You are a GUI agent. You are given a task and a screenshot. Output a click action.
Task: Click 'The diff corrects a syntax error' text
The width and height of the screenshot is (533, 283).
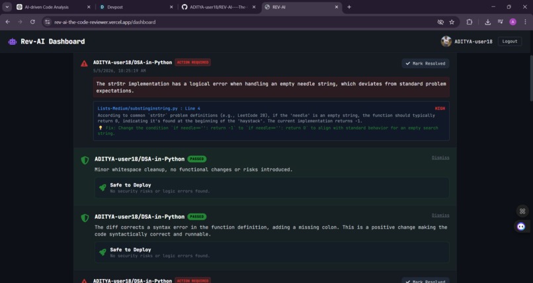(271, 231)
